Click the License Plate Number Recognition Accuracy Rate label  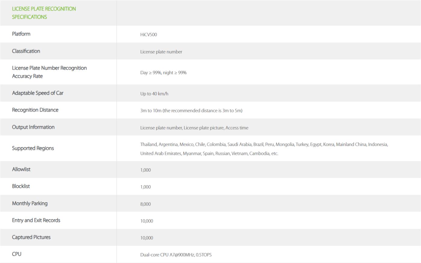49,72
